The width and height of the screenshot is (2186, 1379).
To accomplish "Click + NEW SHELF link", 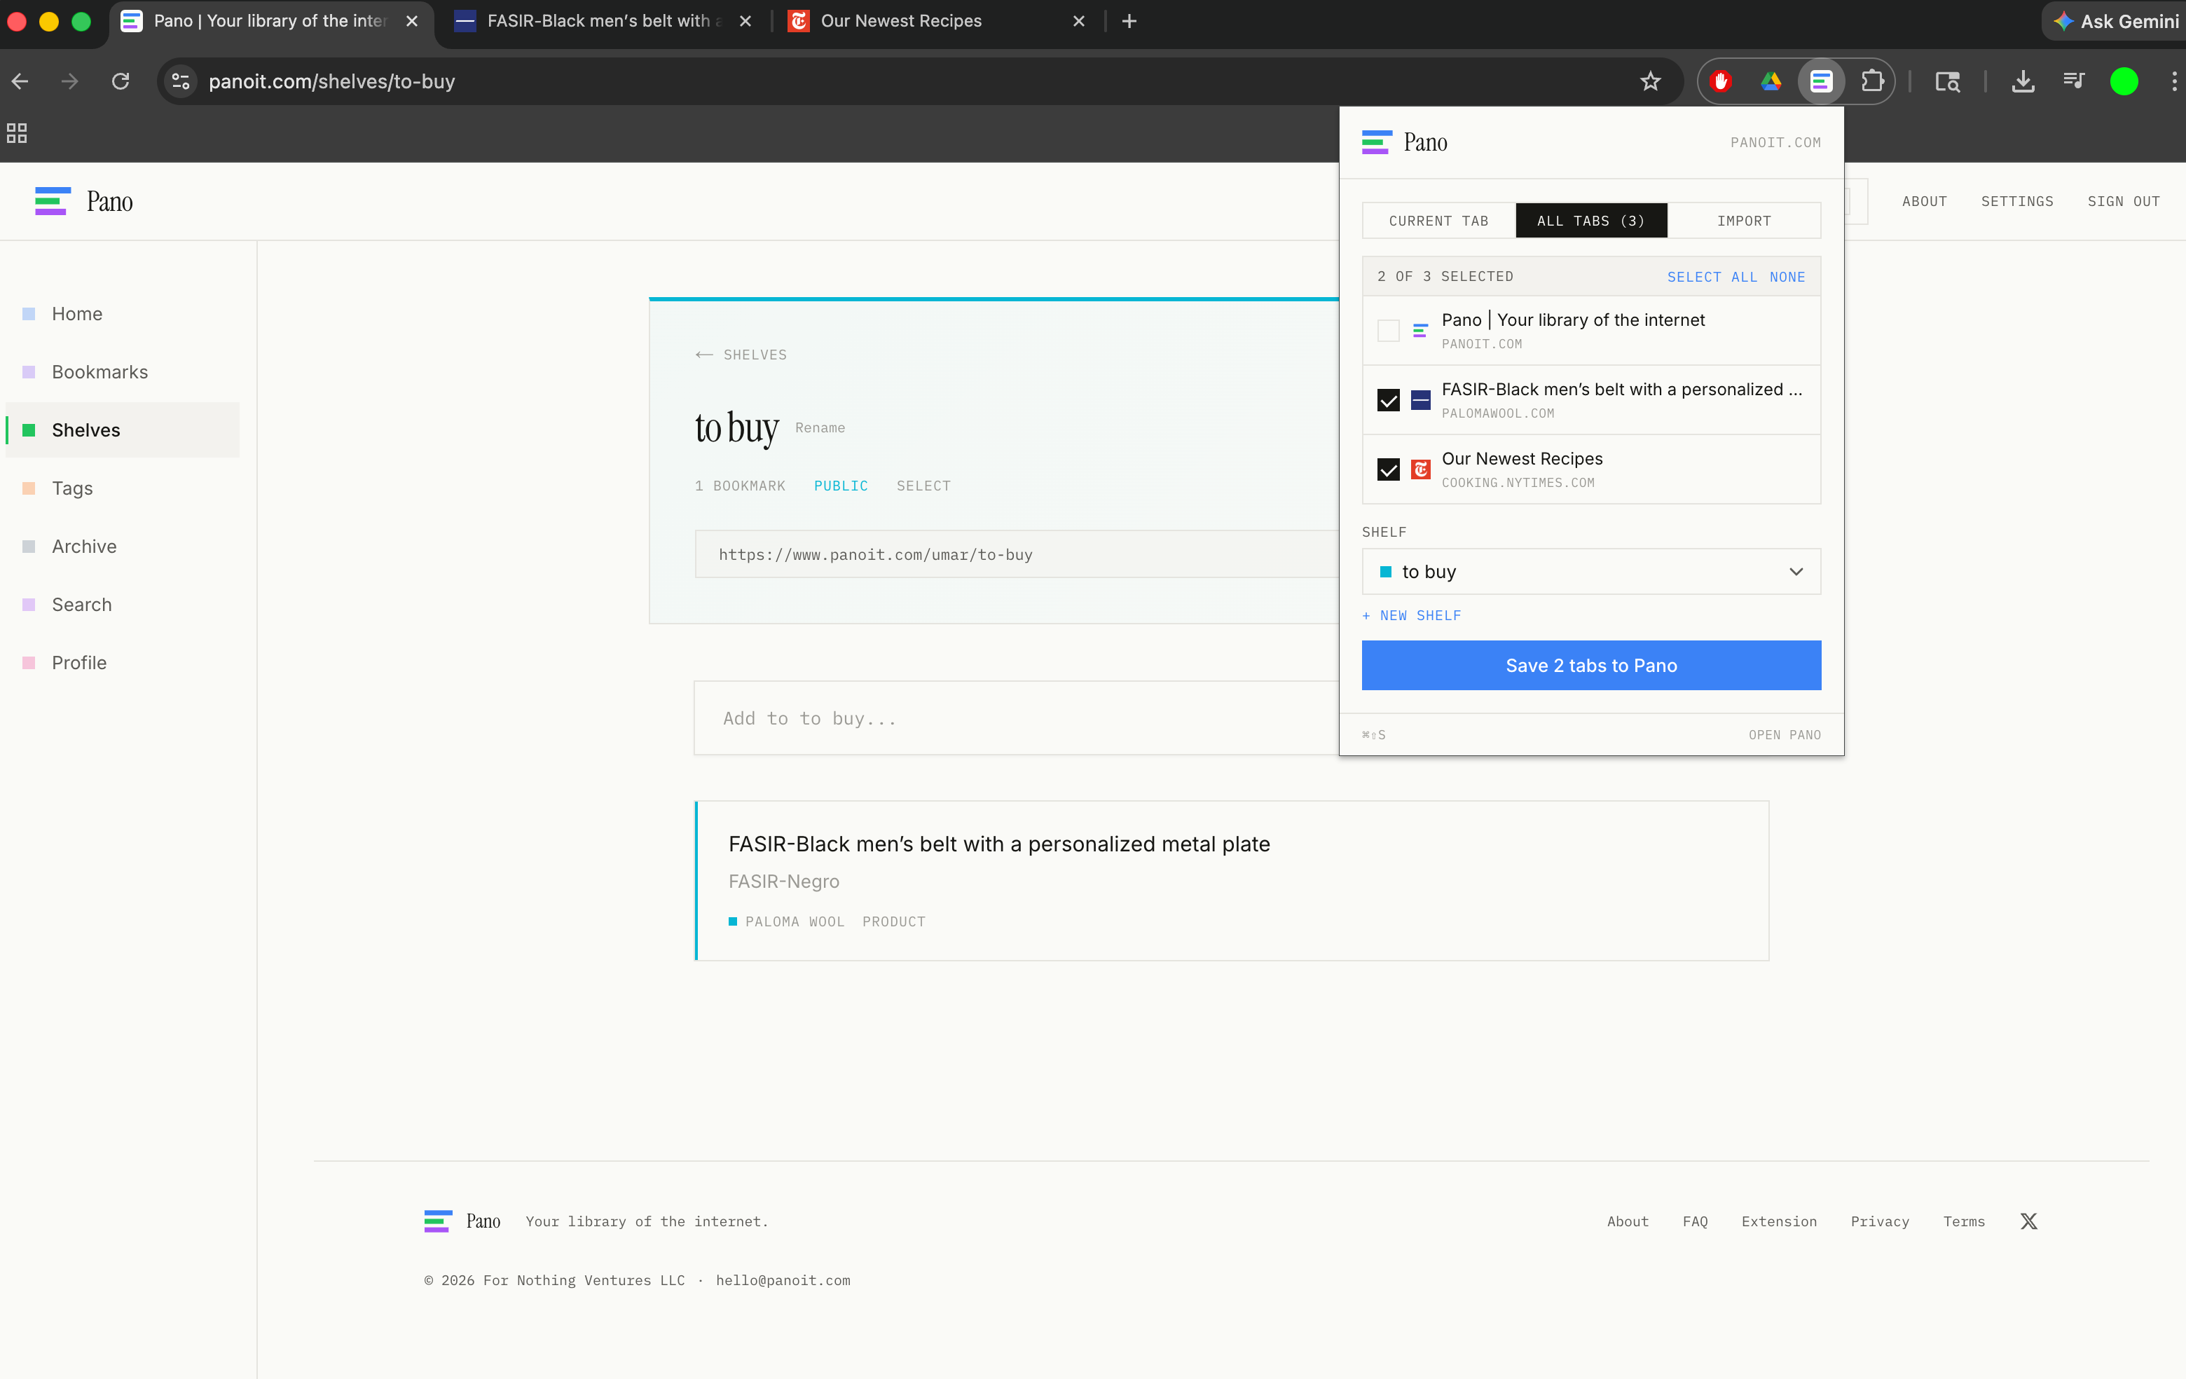I will 1412,615.
